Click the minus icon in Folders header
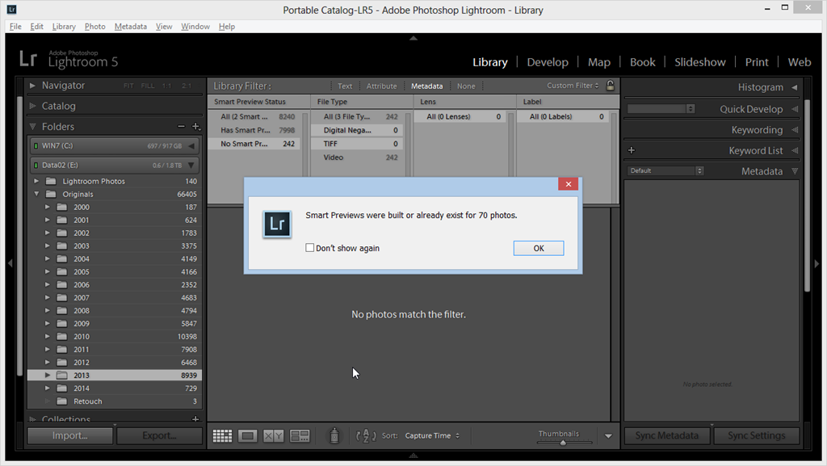The height and width of the screenshot is (466, 827). pyautogui.click(x=181, y=127)
